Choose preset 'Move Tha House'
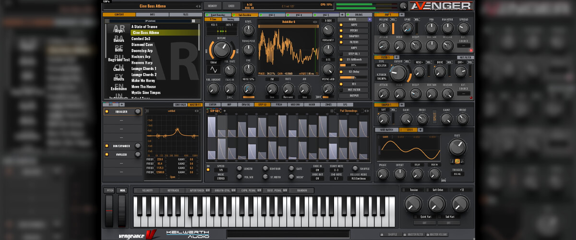 tap(144, 86)
